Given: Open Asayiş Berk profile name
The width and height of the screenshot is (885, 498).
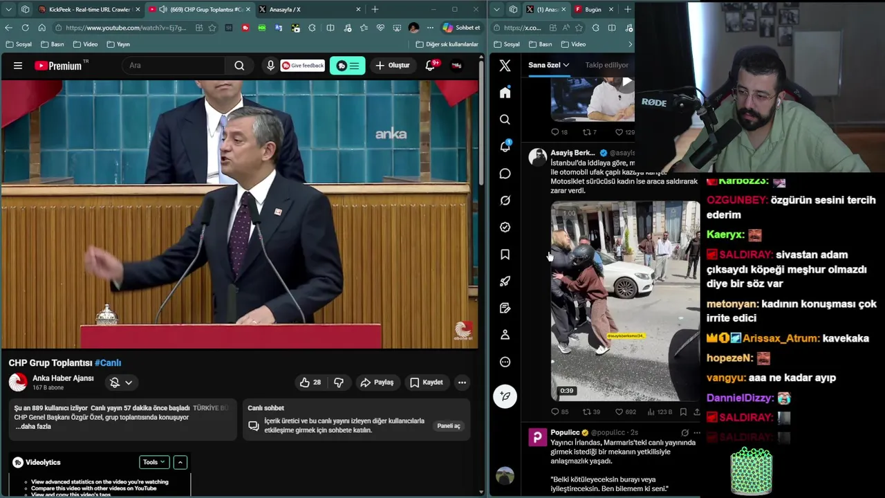Looking at the screenshot, I should 572,152.
